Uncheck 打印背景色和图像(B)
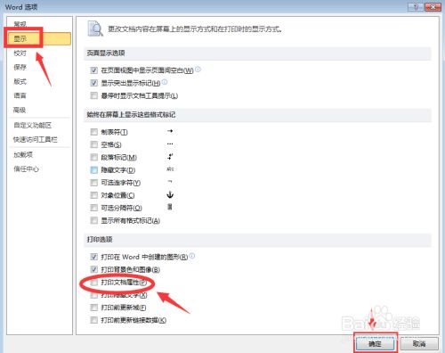Viewport: 445px width, 353px height. click(94, 269)
